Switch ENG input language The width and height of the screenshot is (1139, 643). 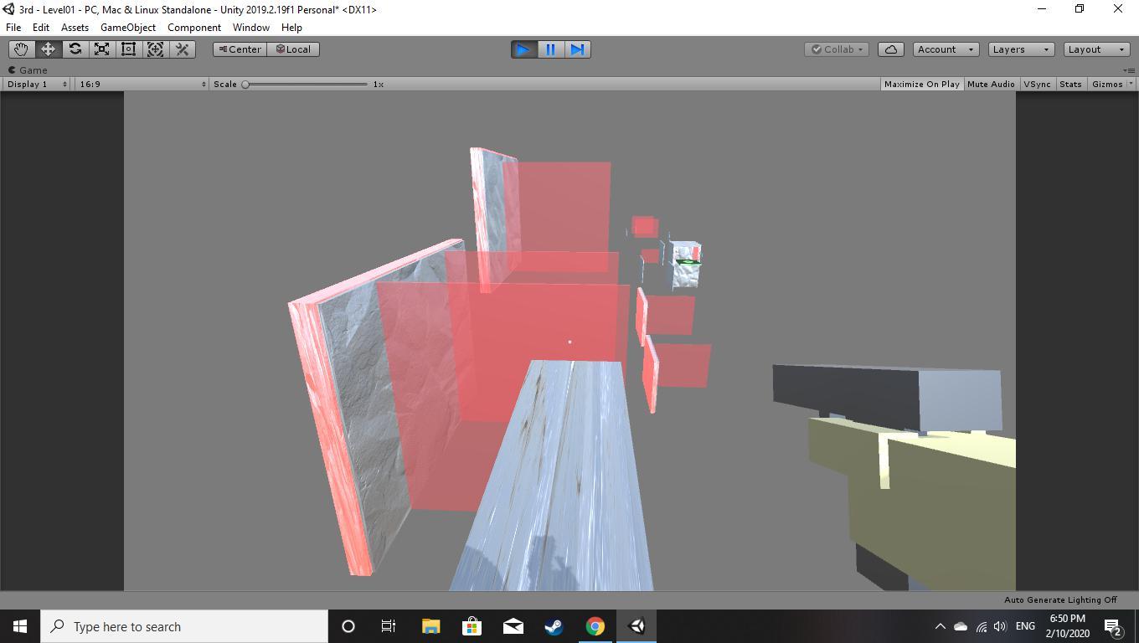coord(1025,626)
